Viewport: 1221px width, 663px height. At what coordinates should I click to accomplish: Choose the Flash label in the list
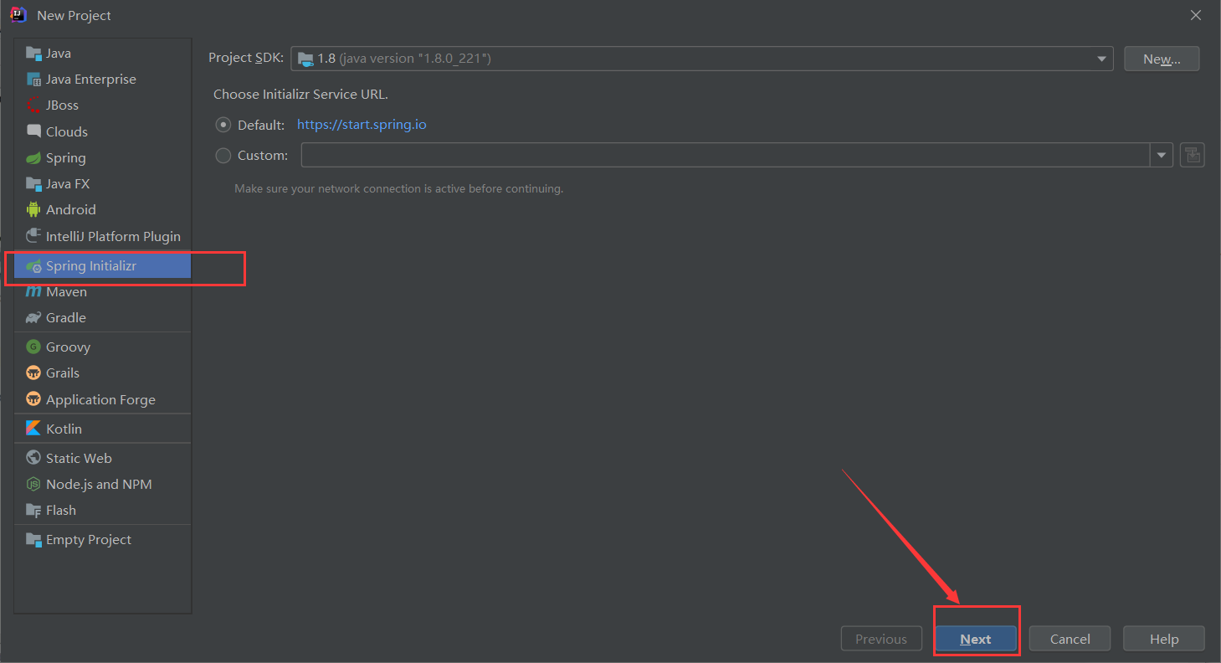61,511
